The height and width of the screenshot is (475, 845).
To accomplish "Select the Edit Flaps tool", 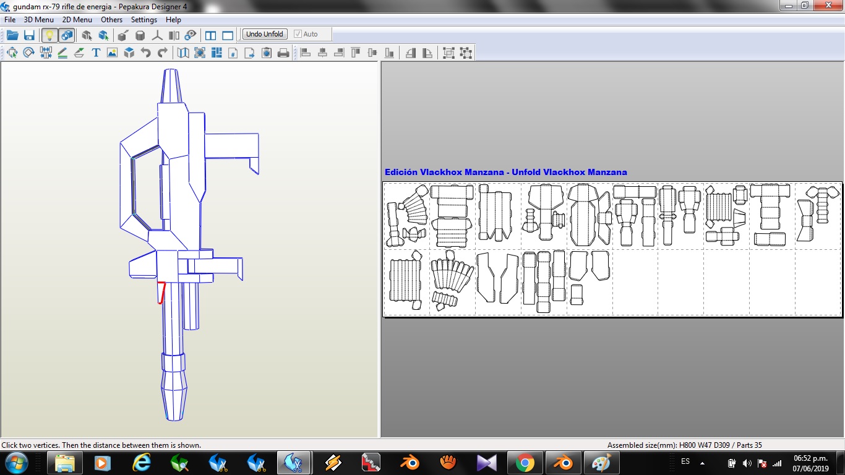I will [x=79, y=53].
